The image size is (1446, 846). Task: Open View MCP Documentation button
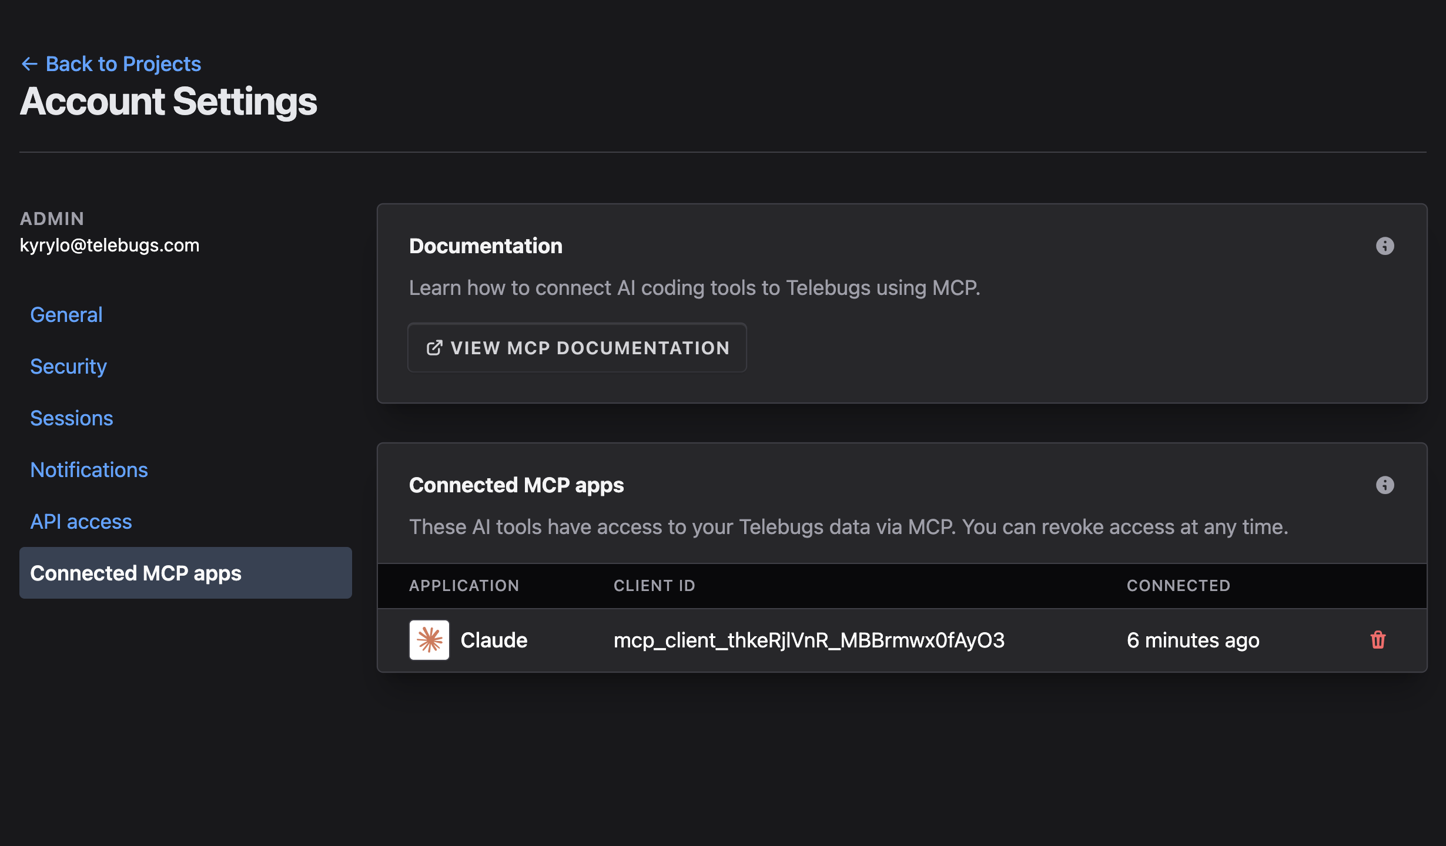pyautogui.click(x=577, y=347)
